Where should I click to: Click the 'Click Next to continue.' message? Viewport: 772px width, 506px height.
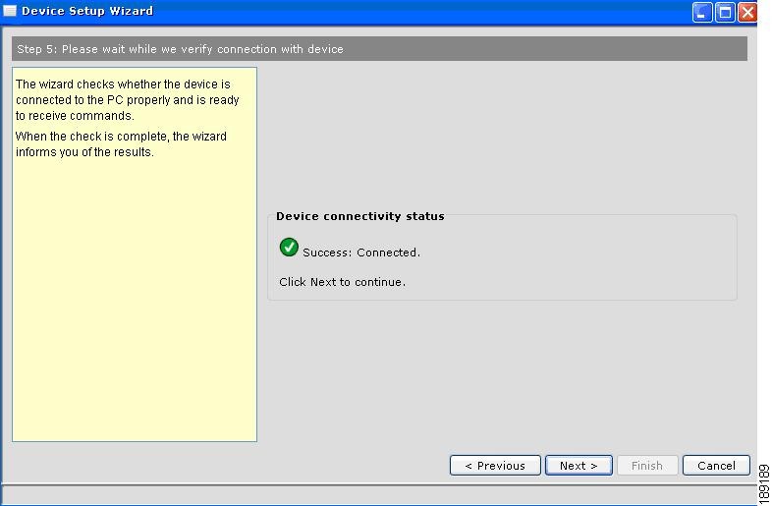coord(342,282)
